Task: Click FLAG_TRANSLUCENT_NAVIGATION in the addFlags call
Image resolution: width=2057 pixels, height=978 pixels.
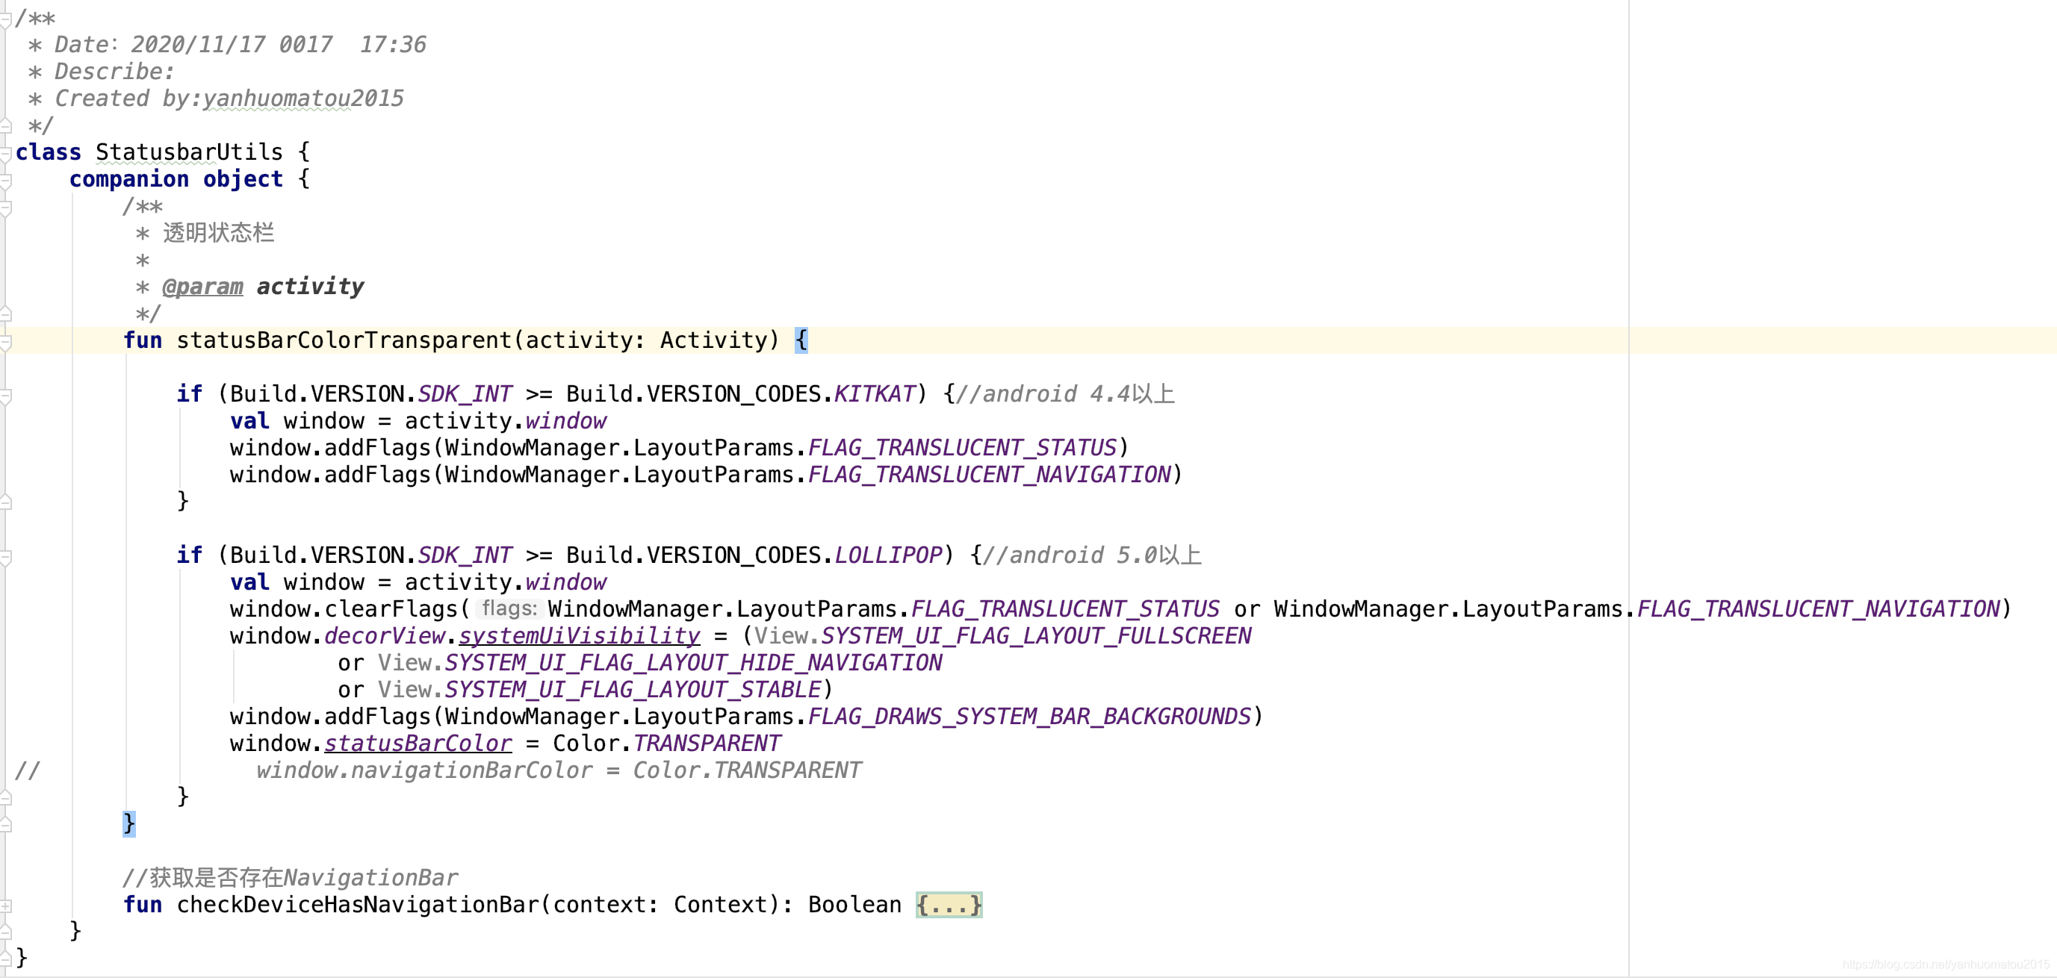Action: tap(990, 475)
